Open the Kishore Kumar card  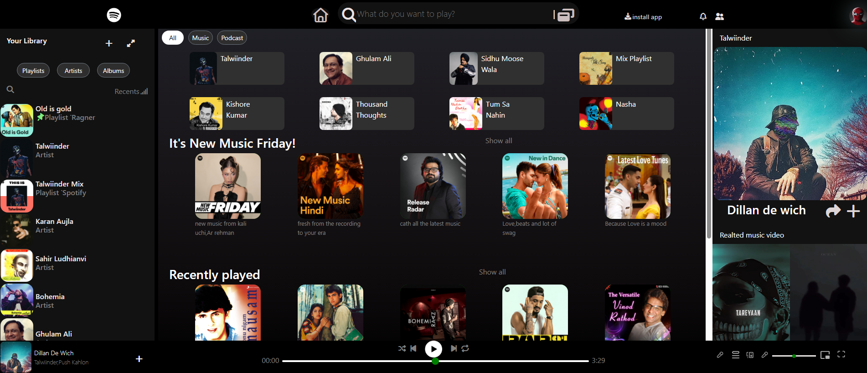tap(237, 114)
